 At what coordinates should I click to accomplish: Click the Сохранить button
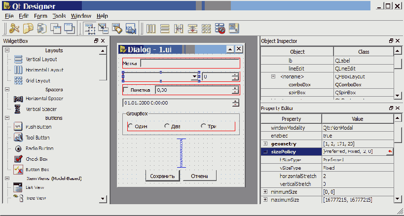[163, 176]
